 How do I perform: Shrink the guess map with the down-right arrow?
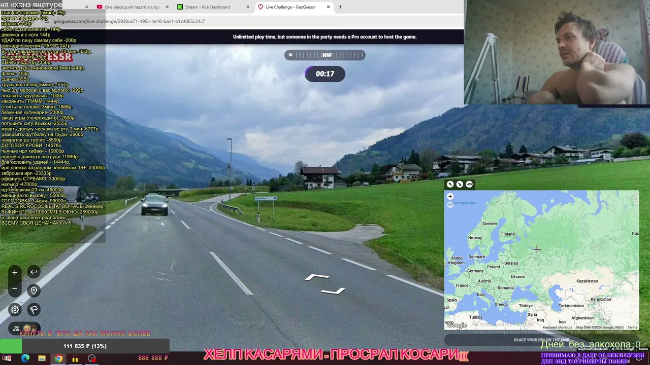click(460, 184)
